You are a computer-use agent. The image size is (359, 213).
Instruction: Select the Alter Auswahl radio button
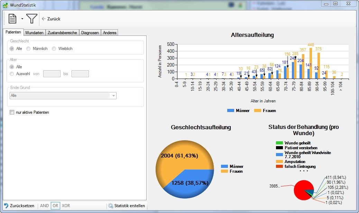click(12, 74)
